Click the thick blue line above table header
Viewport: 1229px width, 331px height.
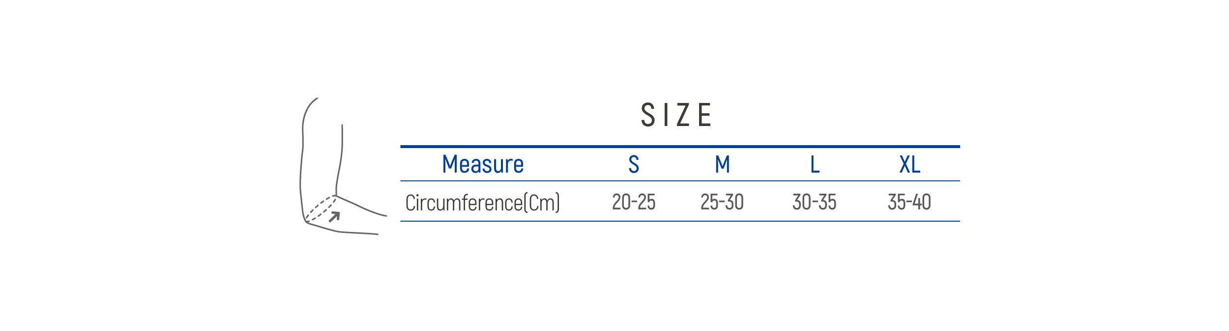click(680, 146)
